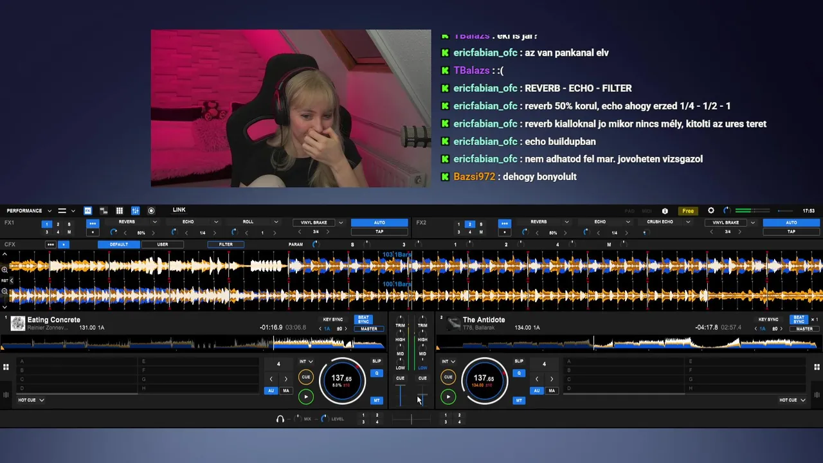Toggle deck 1 KEY SYNC
The height and width of the screenshot is (463, 823).
coord(333,320)
